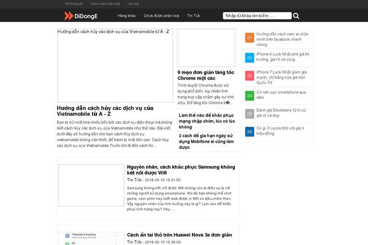Click the date 2018-05-15 15:38:09
Viewport: 368px width, 245px height.
[x=163, y=242]
